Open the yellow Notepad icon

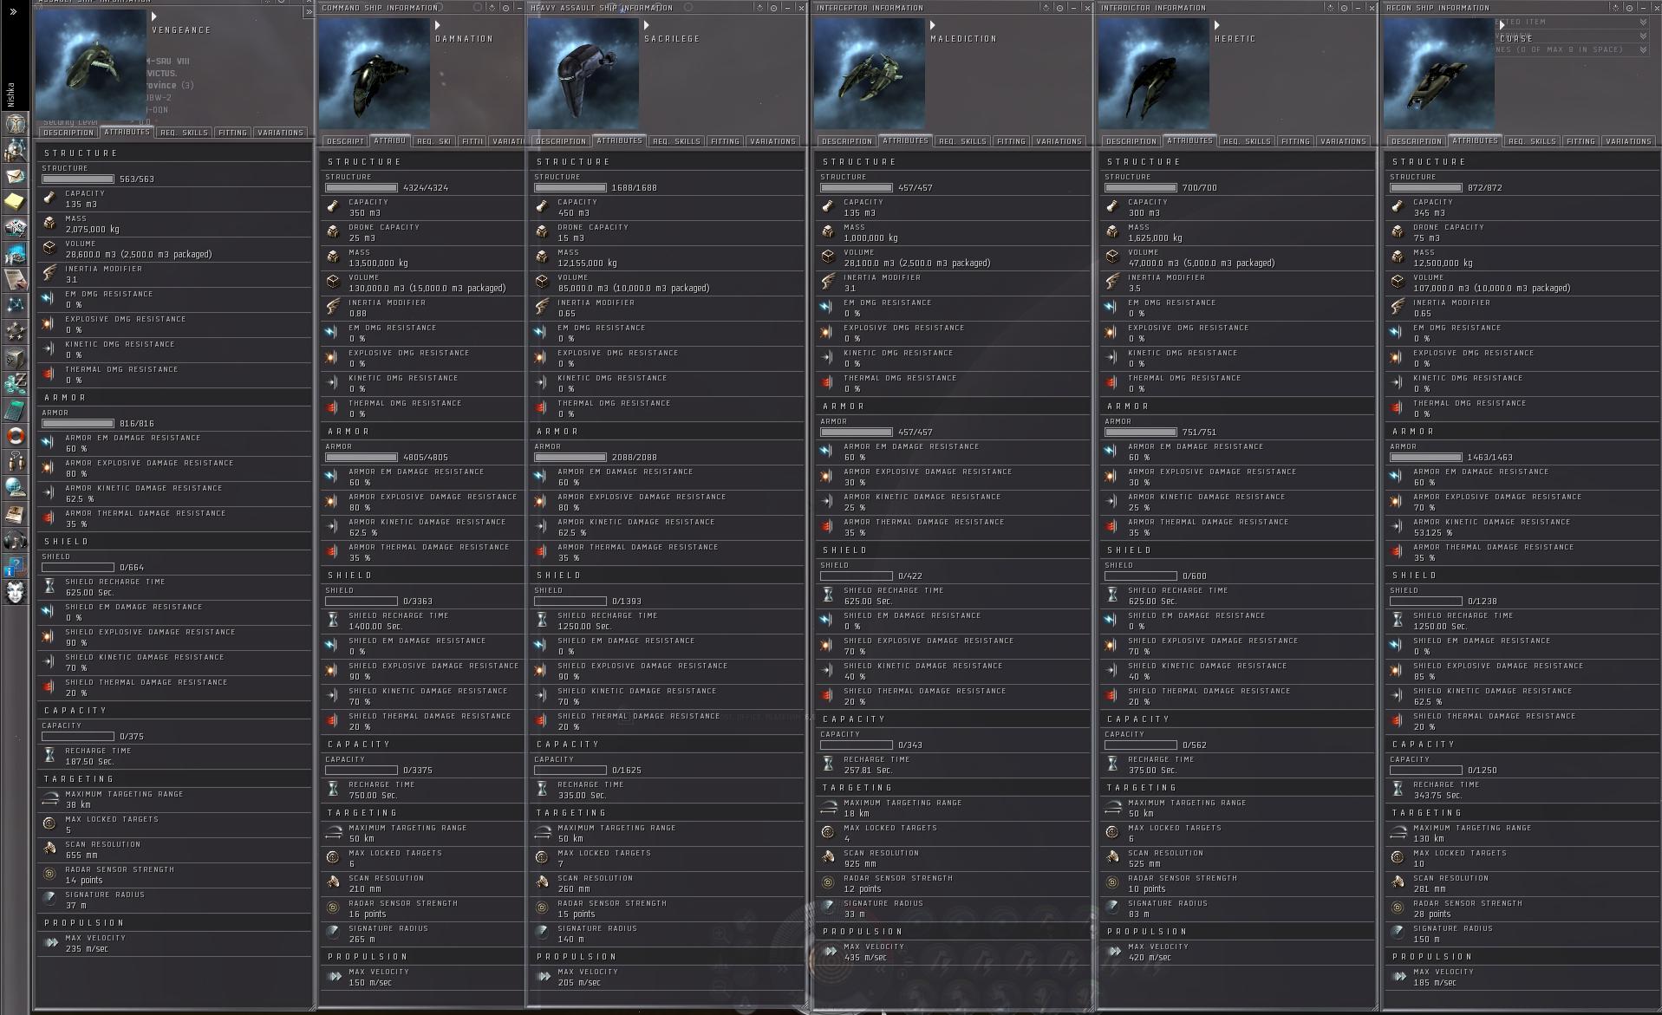[x=15, y=202]
